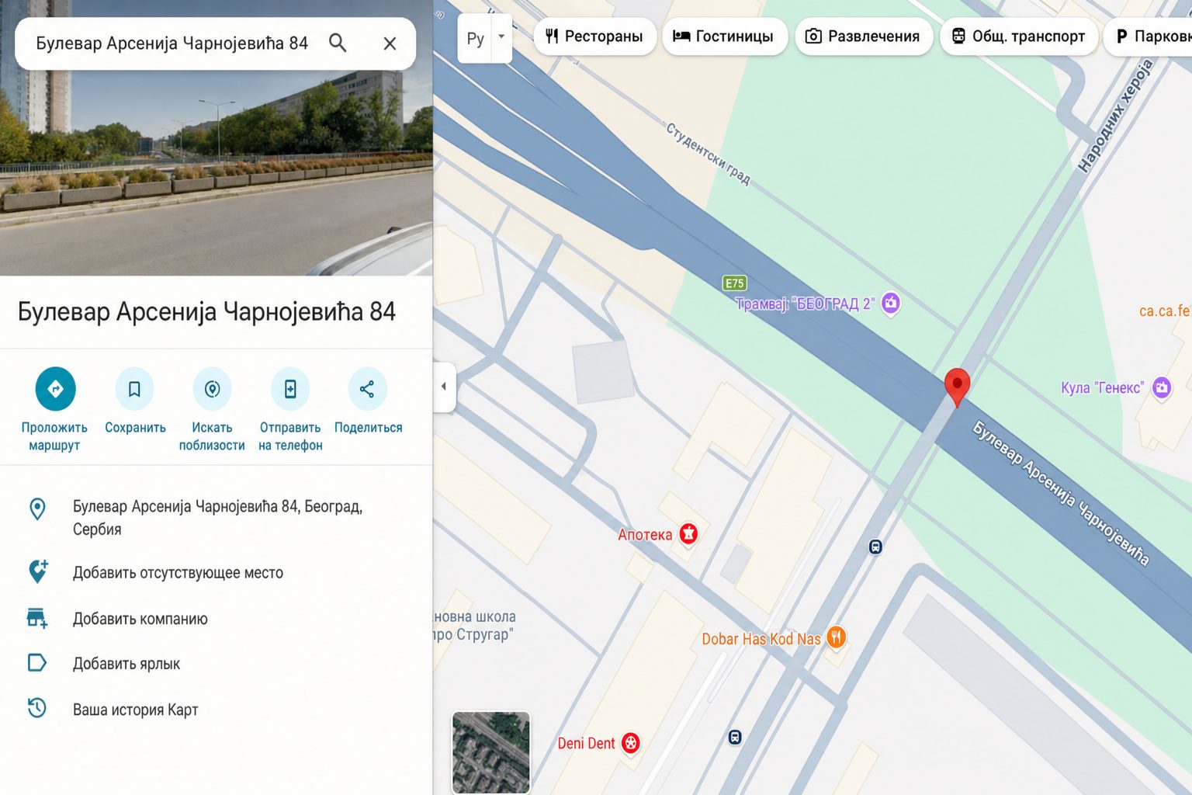1192x795 pixels.
Task: Click the Булевар Арсенија Чарнојевића road label
Action: [1060, 493]
